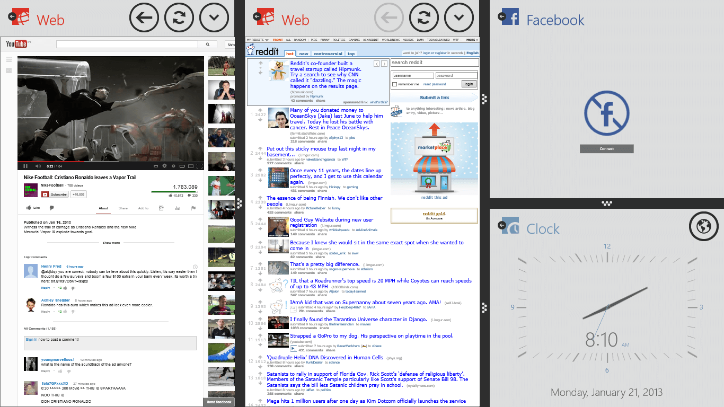Click the red YouTube Subscribe button
The width and height of the screenshot is (724, 407).
coord(55,194)
